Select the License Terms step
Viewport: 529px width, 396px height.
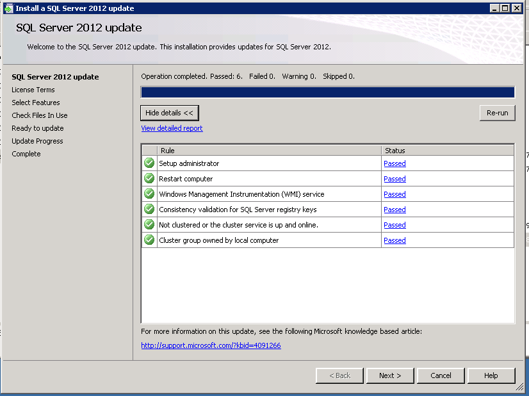click(33, 90)
